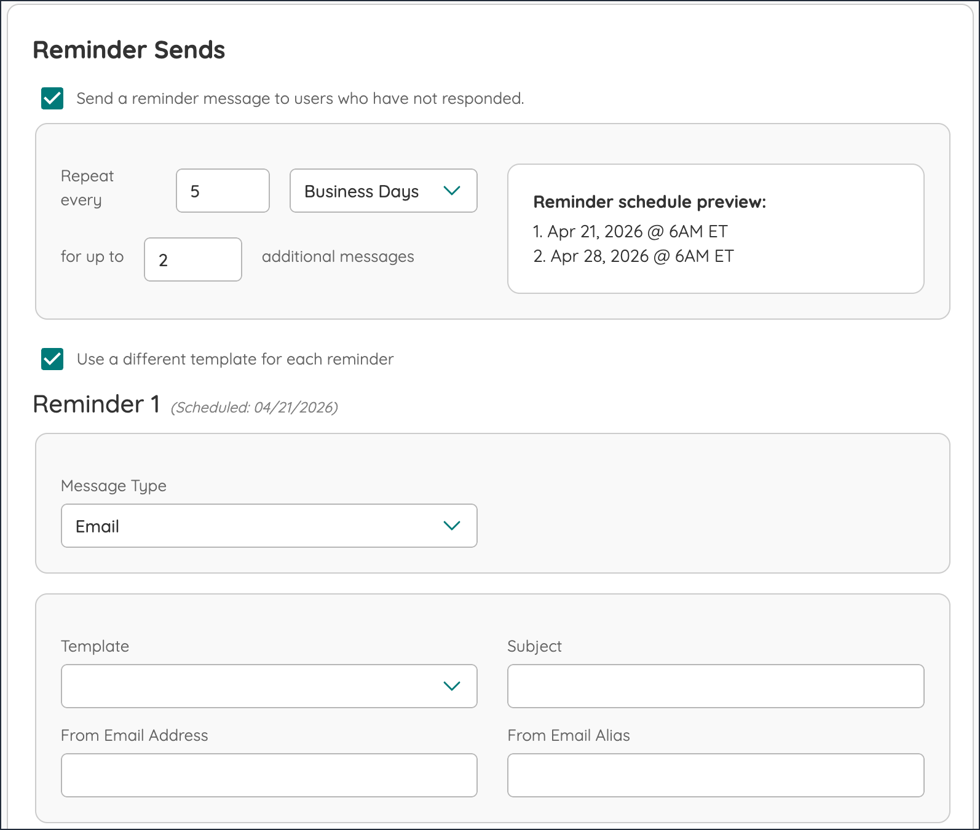Click the 'additional messages' text
980x830 pixels.
pyautogui.click(x=338, y=256)
